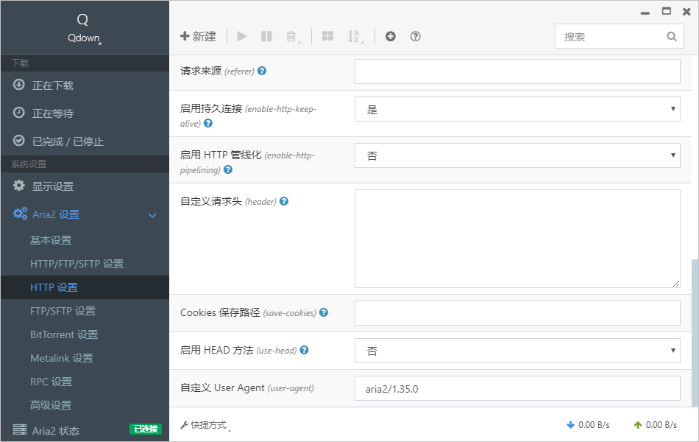Click the vertical scrollbar thumb
Image resolution: width=699 pixels, height=442 pixels.
(x=695, y=333)
